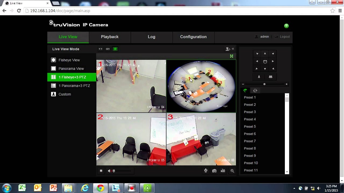344x193 pixels.
Task: Click the volume slider handle
Action: (114, 171)
